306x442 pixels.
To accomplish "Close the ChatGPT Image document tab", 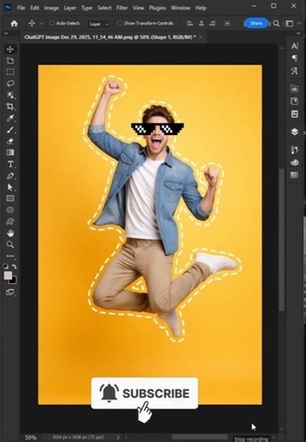I will 201,37.
